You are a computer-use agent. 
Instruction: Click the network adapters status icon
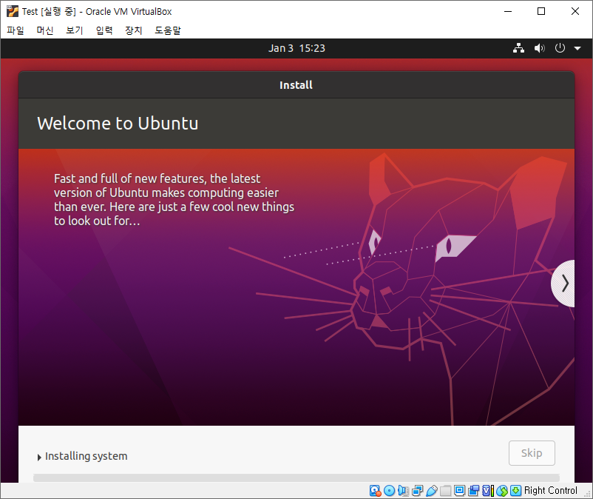[x=417, y=491]
